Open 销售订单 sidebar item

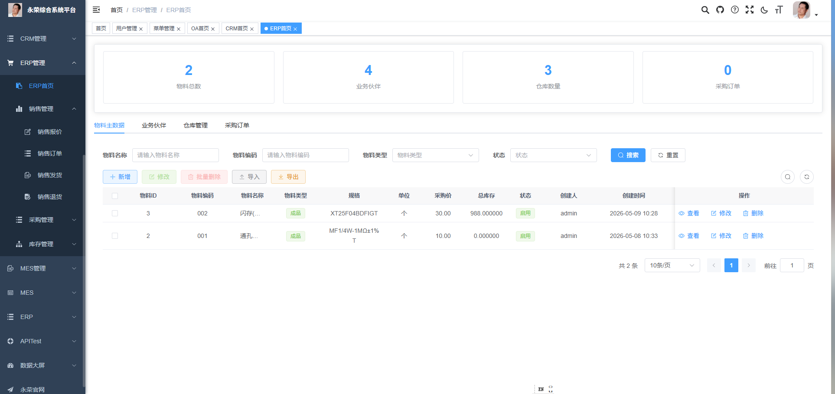[x=42, y=153]
